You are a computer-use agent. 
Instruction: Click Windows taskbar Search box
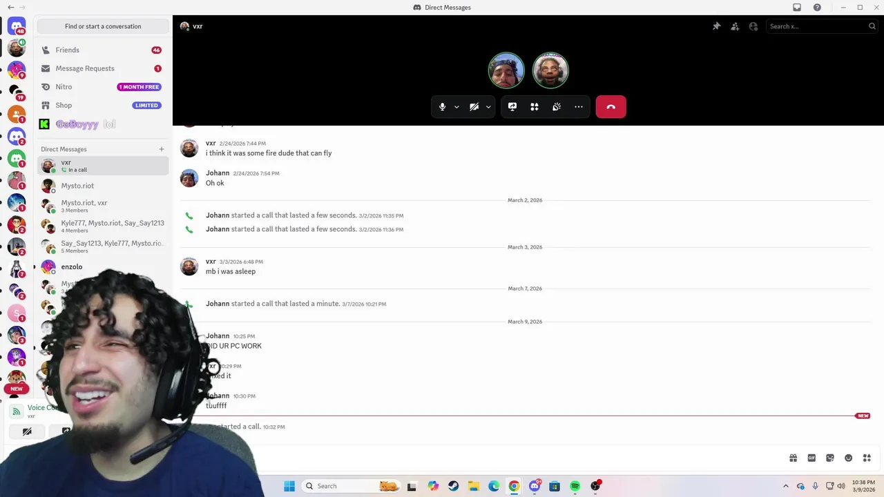click(351, 486)
